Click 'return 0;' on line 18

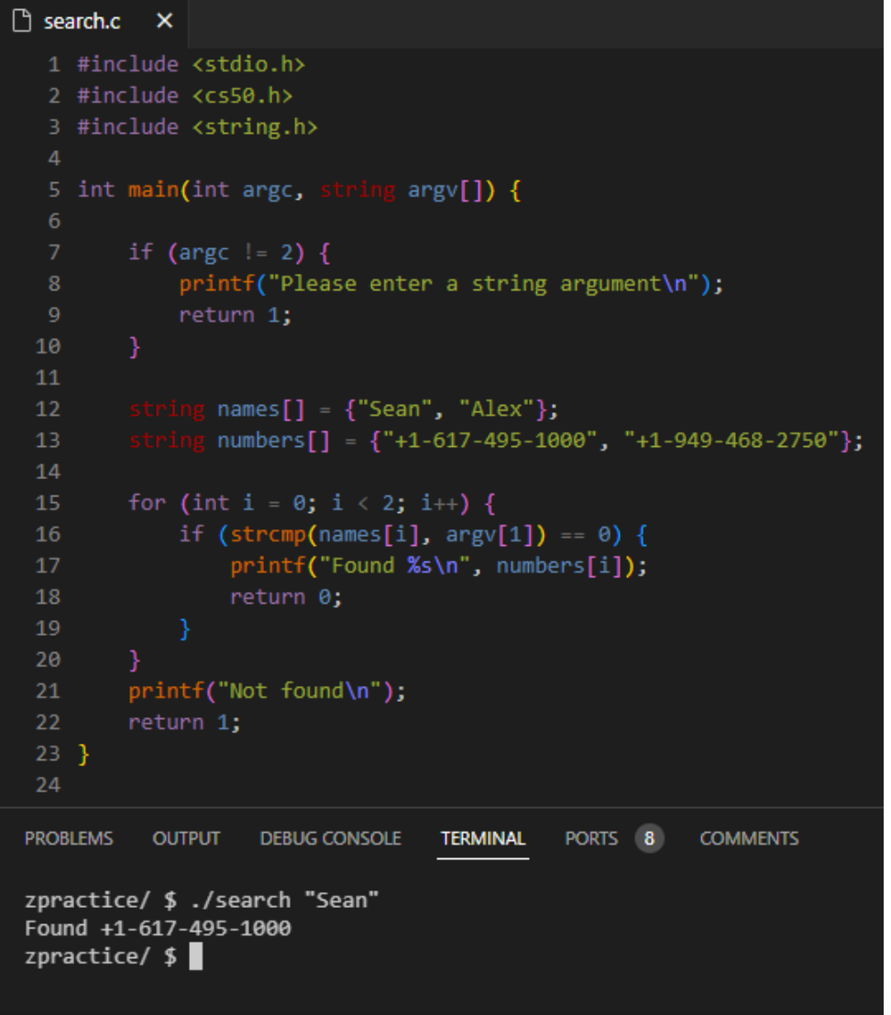[286, 597]
